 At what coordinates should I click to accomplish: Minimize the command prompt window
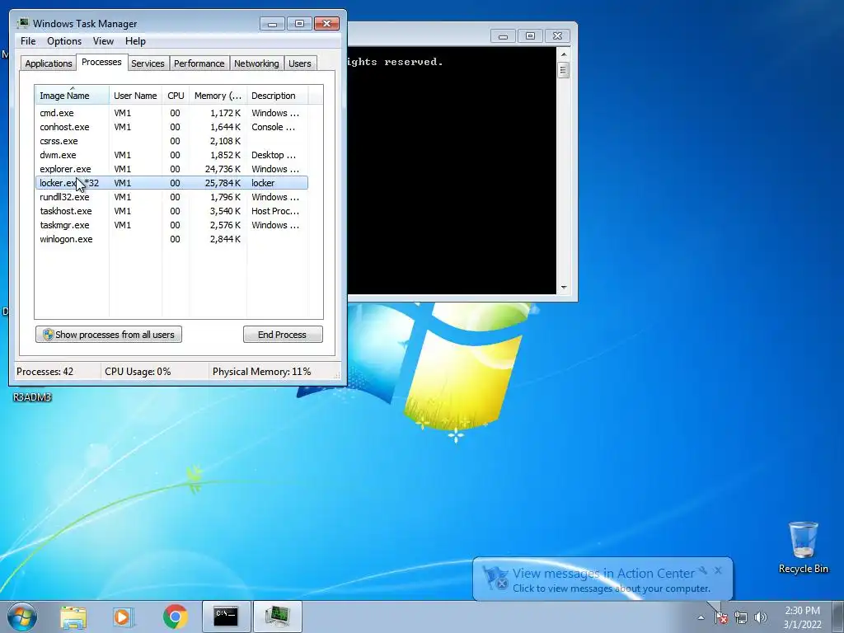click(504, 36)
